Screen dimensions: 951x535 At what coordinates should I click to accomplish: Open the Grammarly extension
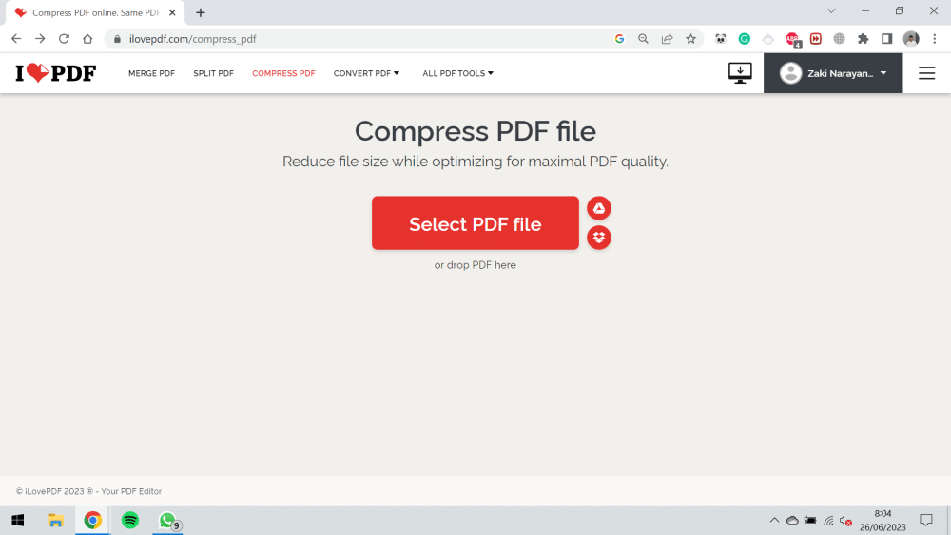745,39
